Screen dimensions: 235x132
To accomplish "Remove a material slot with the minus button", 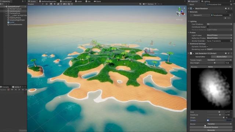I will (x=229, y=18).
